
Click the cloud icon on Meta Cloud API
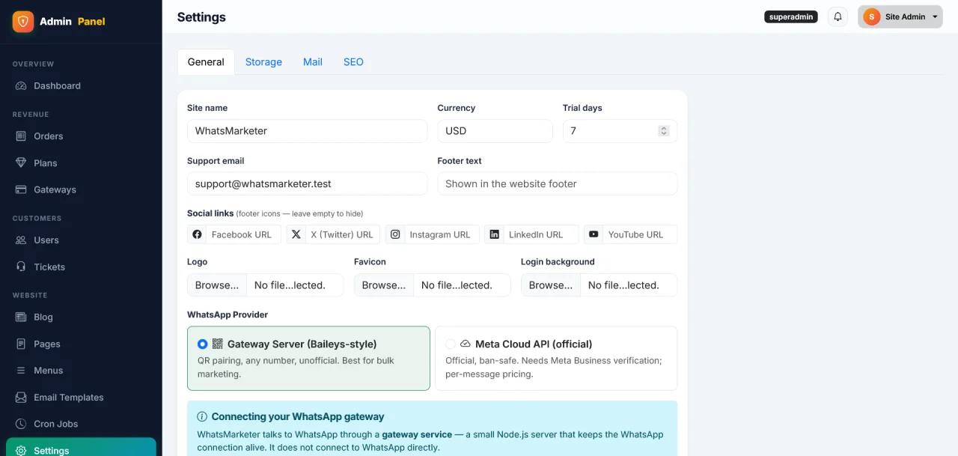(x=466, y=344)
